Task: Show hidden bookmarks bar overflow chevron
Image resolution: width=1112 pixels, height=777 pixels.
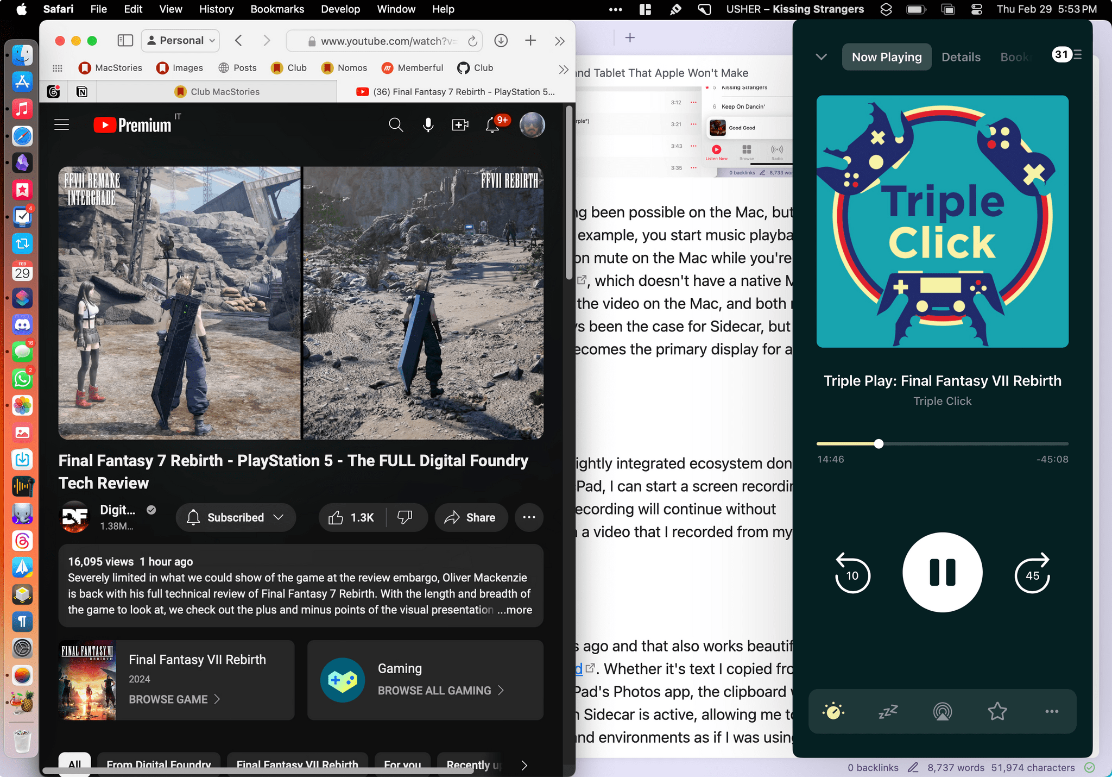Action: tap(564, 69)
